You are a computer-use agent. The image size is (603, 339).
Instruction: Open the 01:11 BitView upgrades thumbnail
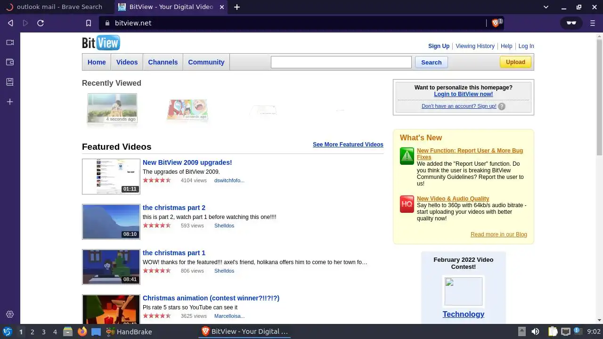111,177
